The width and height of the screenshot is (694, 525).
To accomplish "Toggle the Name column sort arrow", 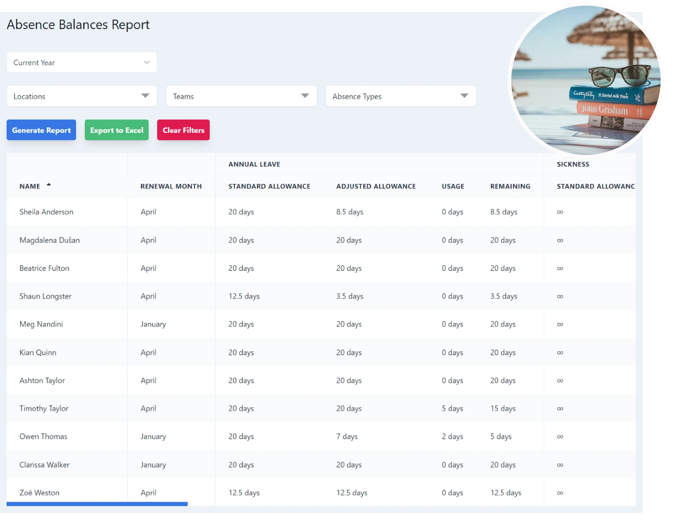I will [x=49, y=184].
